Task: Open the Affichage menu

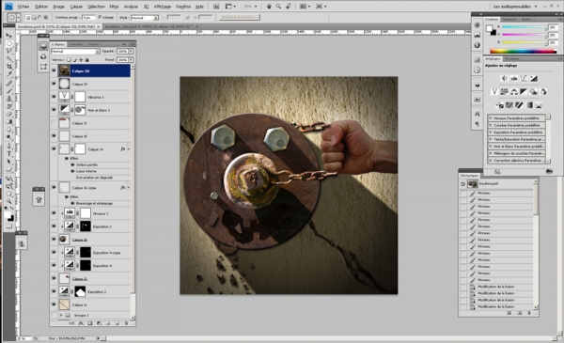Action: click(x=163, y=7)
